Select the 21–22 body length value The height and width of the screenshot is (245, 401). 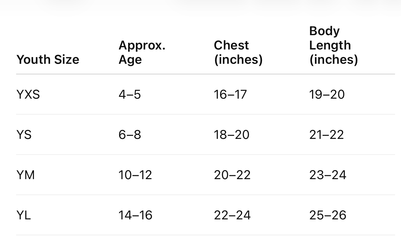(327, 135)
